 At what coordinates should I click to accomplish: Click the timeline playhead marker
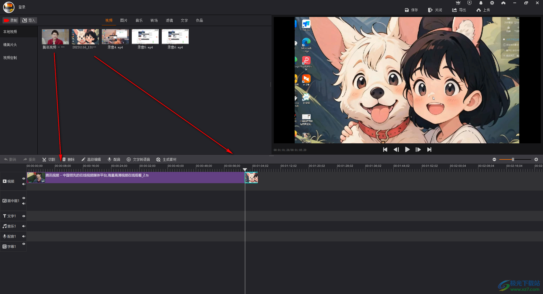point(245,170)
